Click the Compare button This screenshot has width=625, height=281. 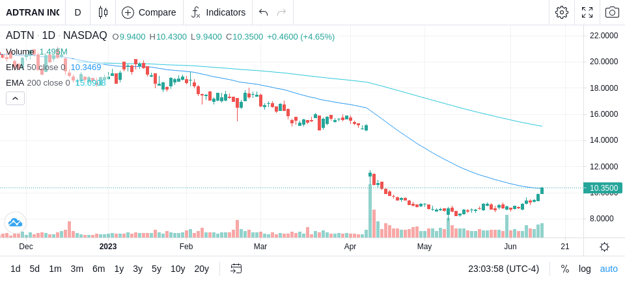149,12
